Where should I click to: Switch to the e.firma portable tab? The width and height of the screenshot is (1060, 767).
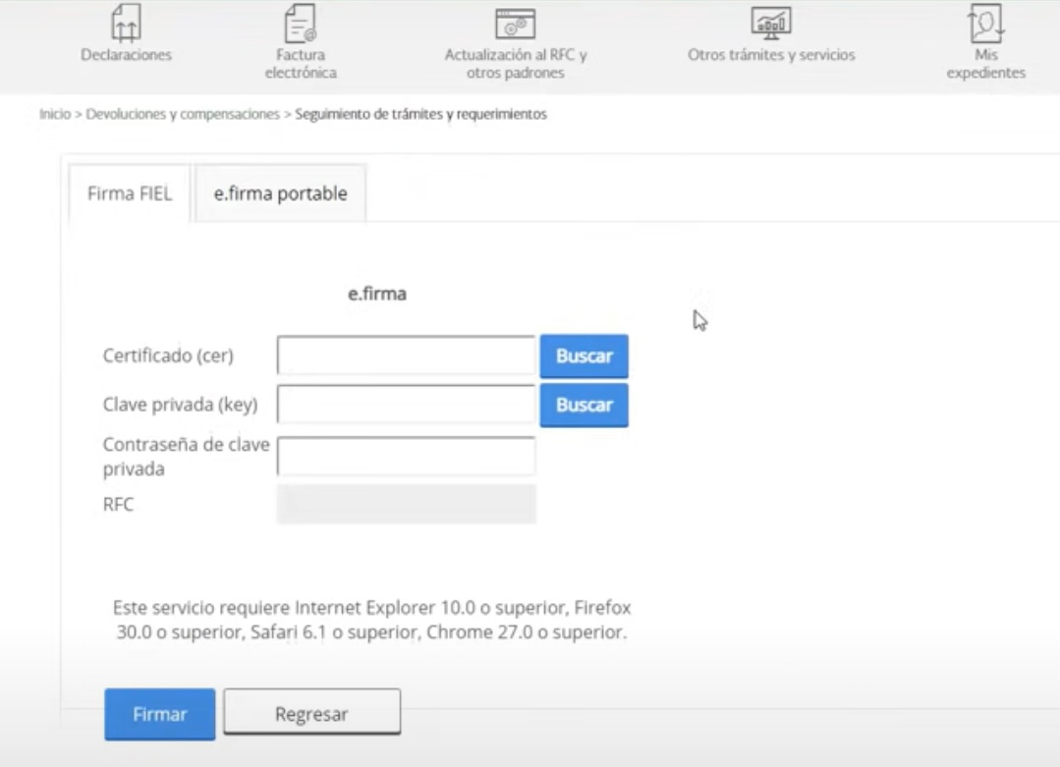point(280,193)
